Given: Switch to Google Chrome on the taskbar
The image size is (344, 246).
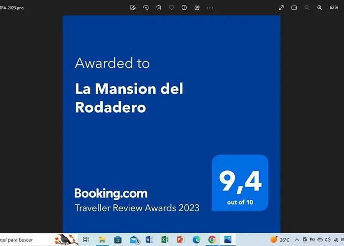Looking at the screenshot, I should pos(212,240).
